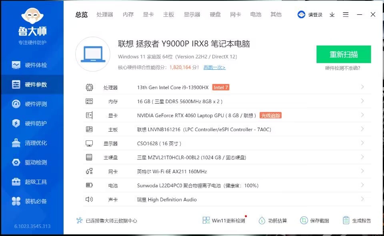This screenshot has width=384, height=236.
Task: Click the 主板 motherboard icon
Action: coord(89,129)
